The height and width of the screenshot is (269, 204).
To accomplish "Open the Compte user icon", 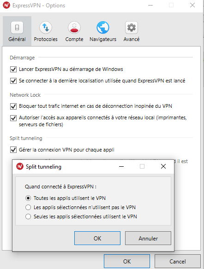I will click(74, 28).
